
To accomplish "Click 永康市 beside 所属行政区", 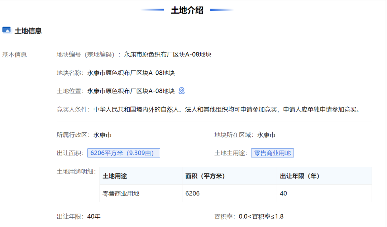I will click(102, 135).
